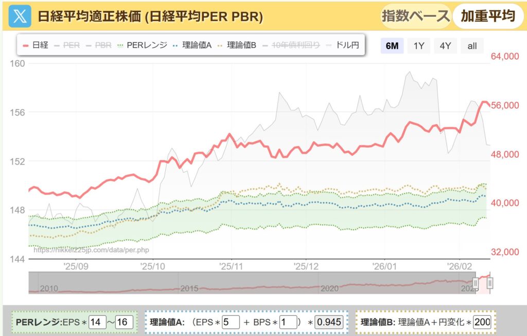527x336 pixels.
Task: Show the all-period chart
Action: pos(472,46)
